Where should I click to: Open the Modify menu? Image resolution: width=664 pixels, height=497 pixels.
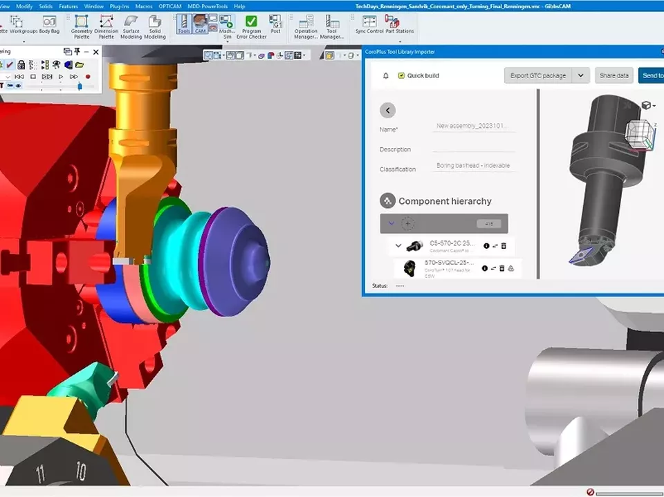24,6
